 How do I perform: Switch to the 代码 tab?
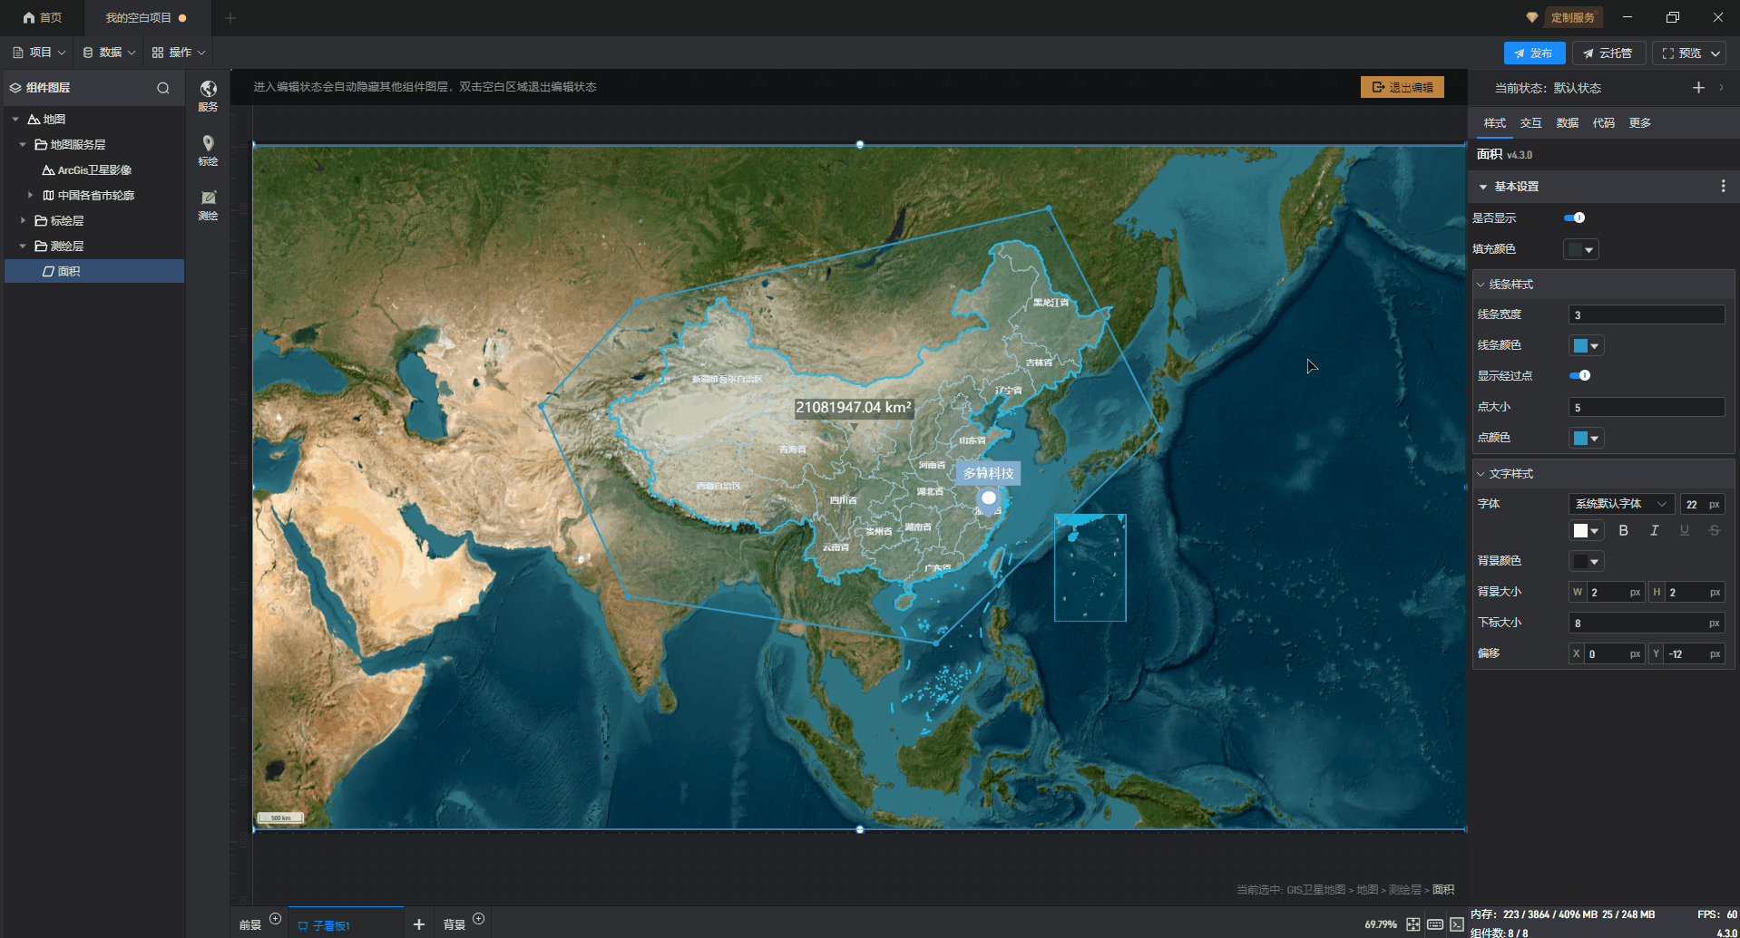coord(1603,123)
